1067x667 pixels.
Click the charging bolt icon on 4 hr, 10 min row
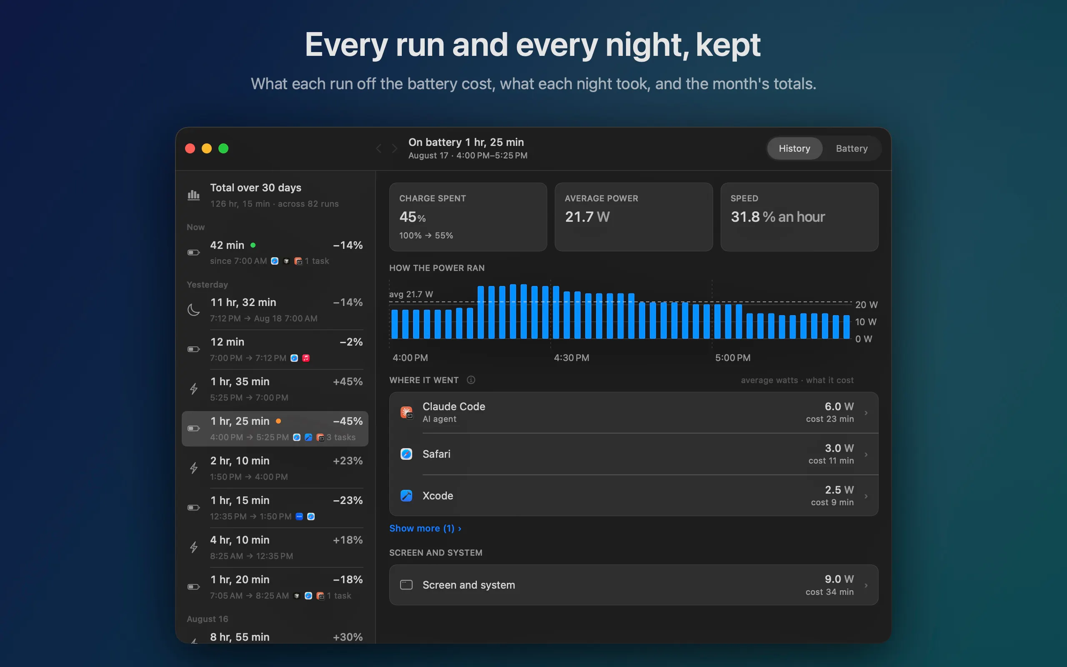[x=193, y=547]
